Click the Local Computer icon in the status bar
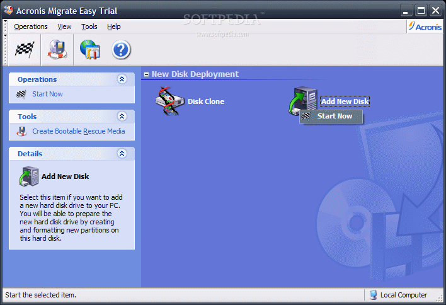 (x=373, y=295)
